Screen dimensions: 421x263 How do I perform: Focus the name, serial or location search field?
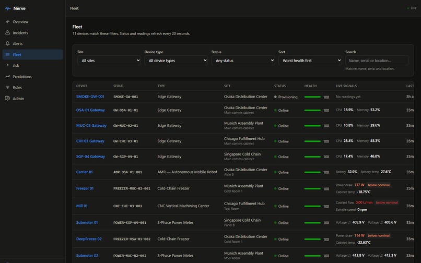(377, 61)
